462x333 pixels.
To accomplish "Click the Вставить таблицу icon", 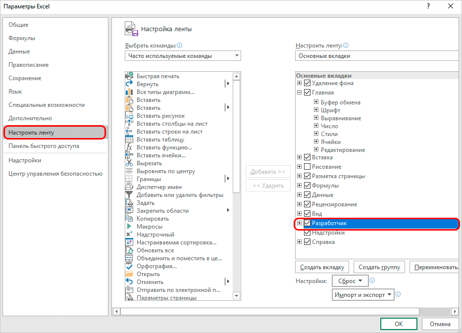I will click(x=129, y=140).
